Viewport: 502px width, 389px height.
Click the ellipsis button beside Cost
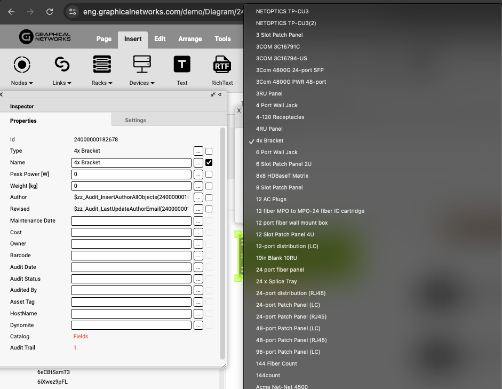click(198, 233)
